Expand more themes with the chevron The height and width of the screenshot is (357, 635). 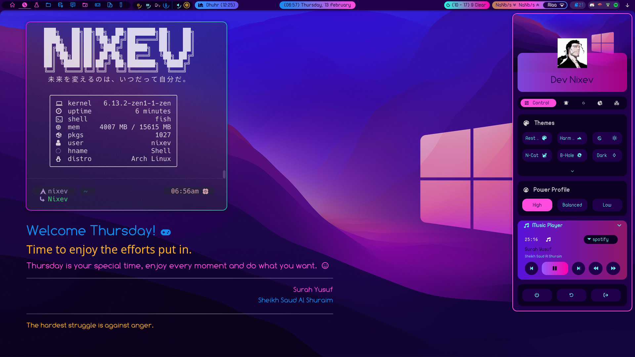coord(572,171)
